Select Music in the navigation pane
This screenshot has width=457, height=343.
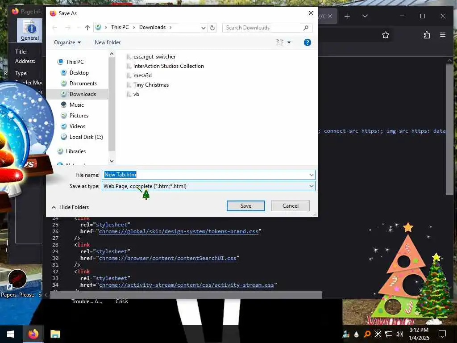coord(73,105)
